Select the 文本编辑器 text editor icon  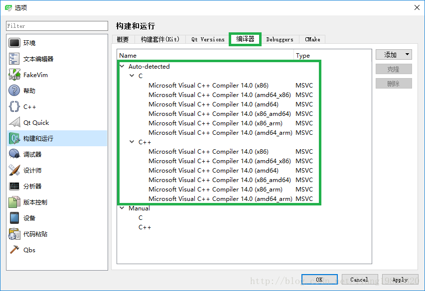[14, 59]
